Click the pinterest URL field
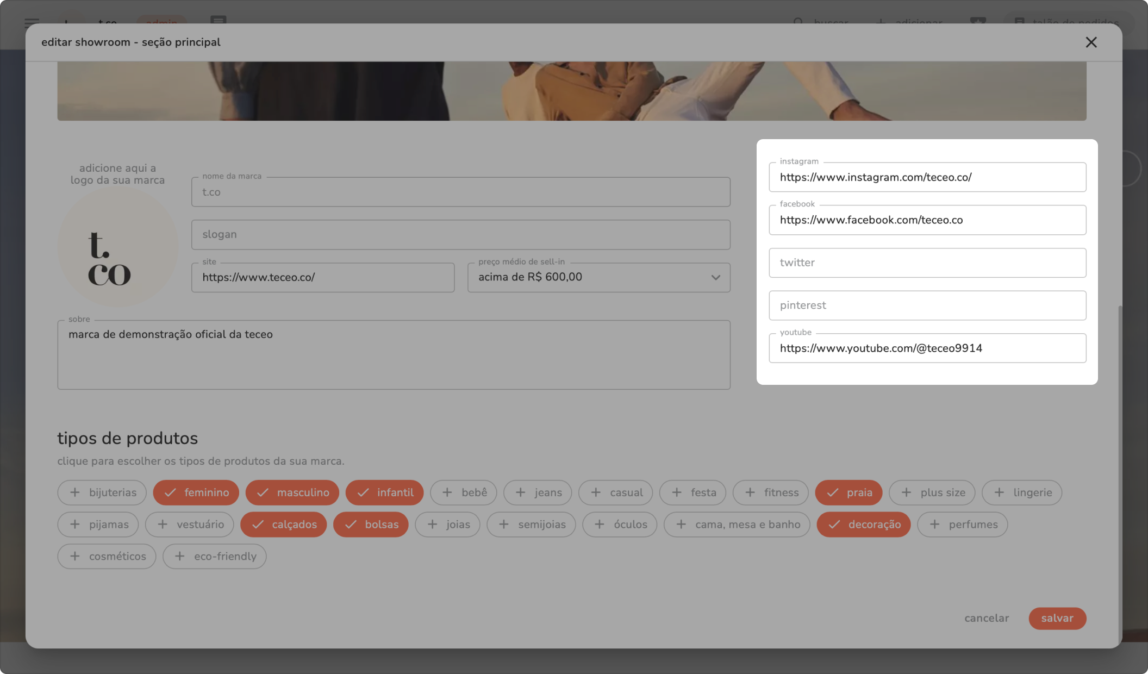The height and width of the screenshot is (674, 1148). pos(927,305)
